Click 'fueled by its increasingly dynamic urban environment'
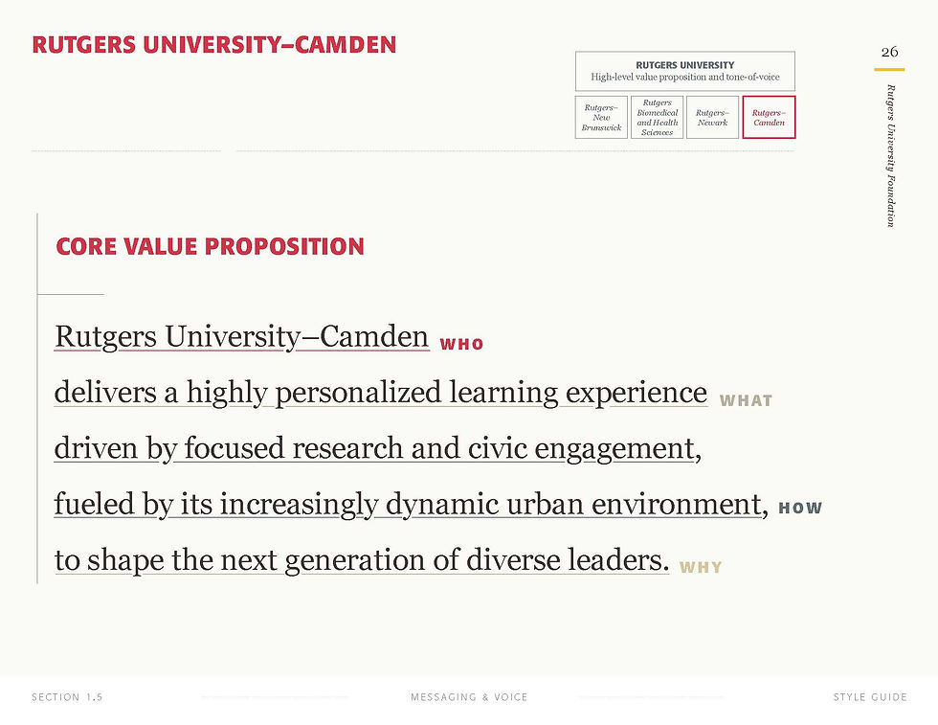The image size is (938, 725). pos(408,504)
